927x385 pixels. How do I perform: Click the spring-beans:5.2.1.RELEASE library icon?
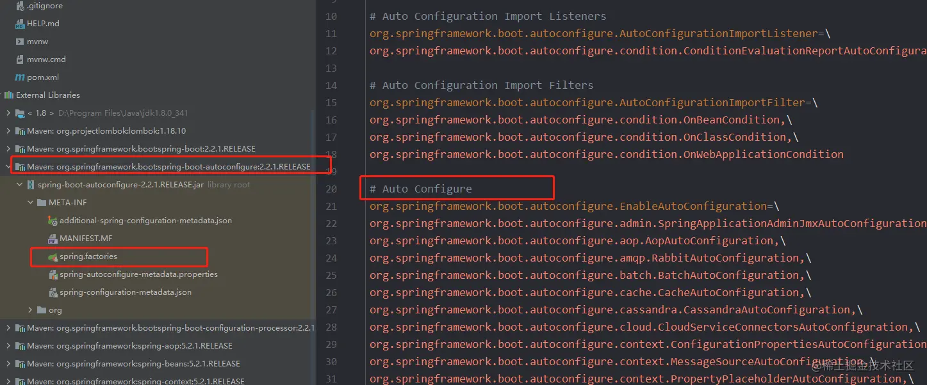coord(20,364)
